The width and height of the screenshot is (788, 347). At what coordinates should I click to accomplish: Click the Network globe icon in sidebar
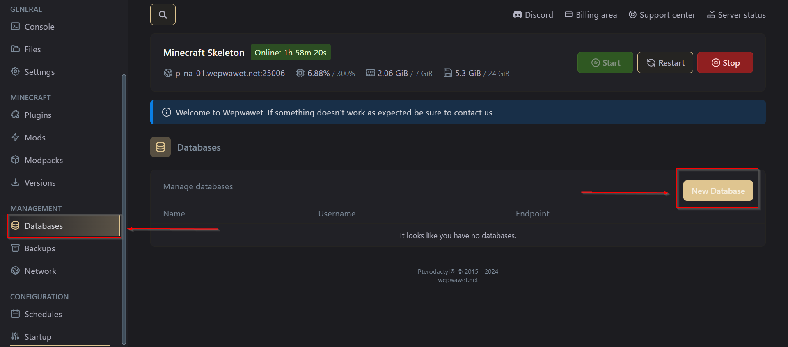pos(15,271)
